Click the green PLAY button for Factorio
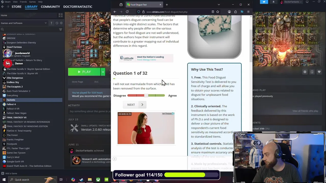Image resolution: width=326 pixels, height=183 pixels. [84, 72]
